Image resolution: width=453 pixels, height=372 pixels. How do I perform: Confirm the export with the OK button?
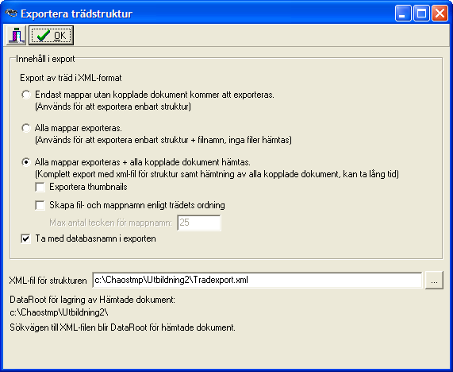tap(51, 35)
